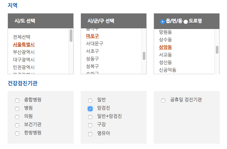Click 전체선택 in the province list
This screenshot has height=149, width=227.
coord(21,37)
